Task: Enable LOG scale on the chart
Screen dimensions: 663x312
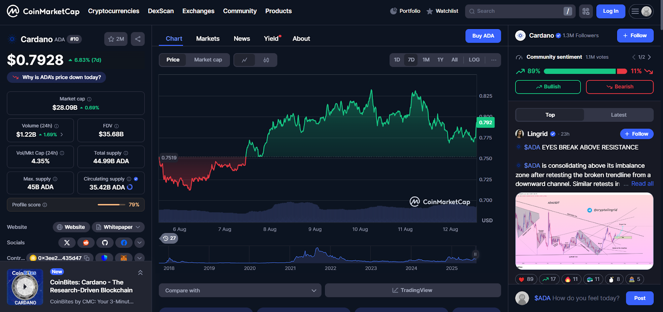Action: pyautogui.click(x=474, y=60)
